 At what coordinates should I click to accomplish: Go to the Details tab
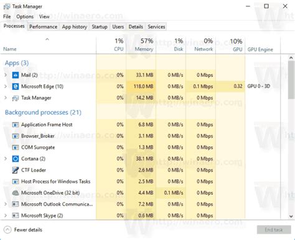pyautogui.click(x=136, y=27)
